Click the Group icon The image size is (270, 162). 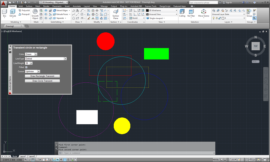249,13
